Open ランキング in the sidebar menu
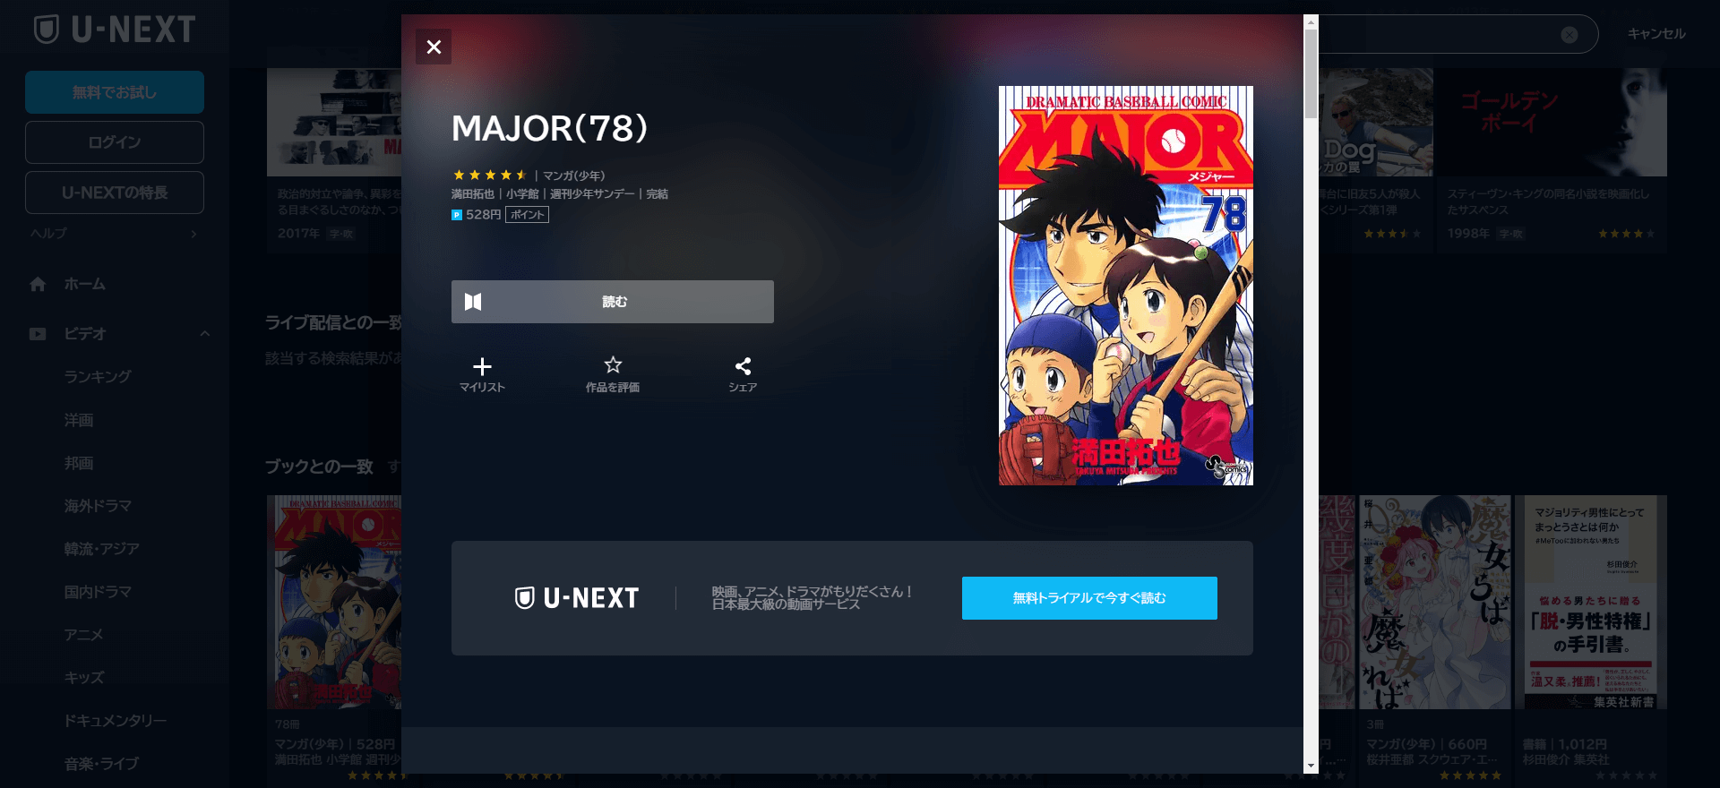The image size is (1720, 788). coord(98,377)
